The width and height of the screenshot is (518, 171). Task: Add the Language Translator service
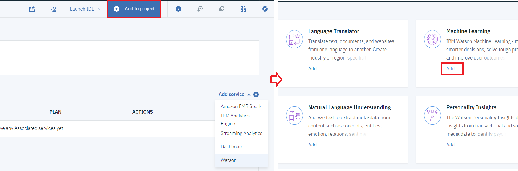click(312, 69)
